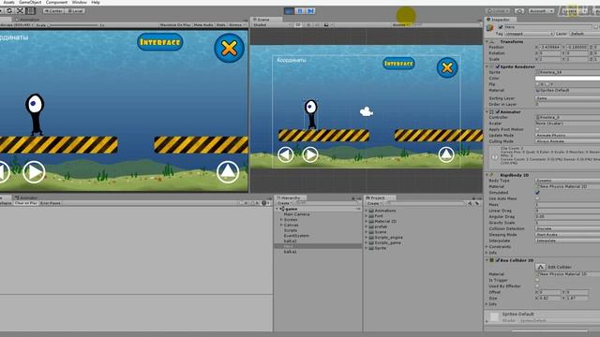The image size is (600, 337).
Task: Toggle 2D mode in Scene view
Action: click(298, 25)
